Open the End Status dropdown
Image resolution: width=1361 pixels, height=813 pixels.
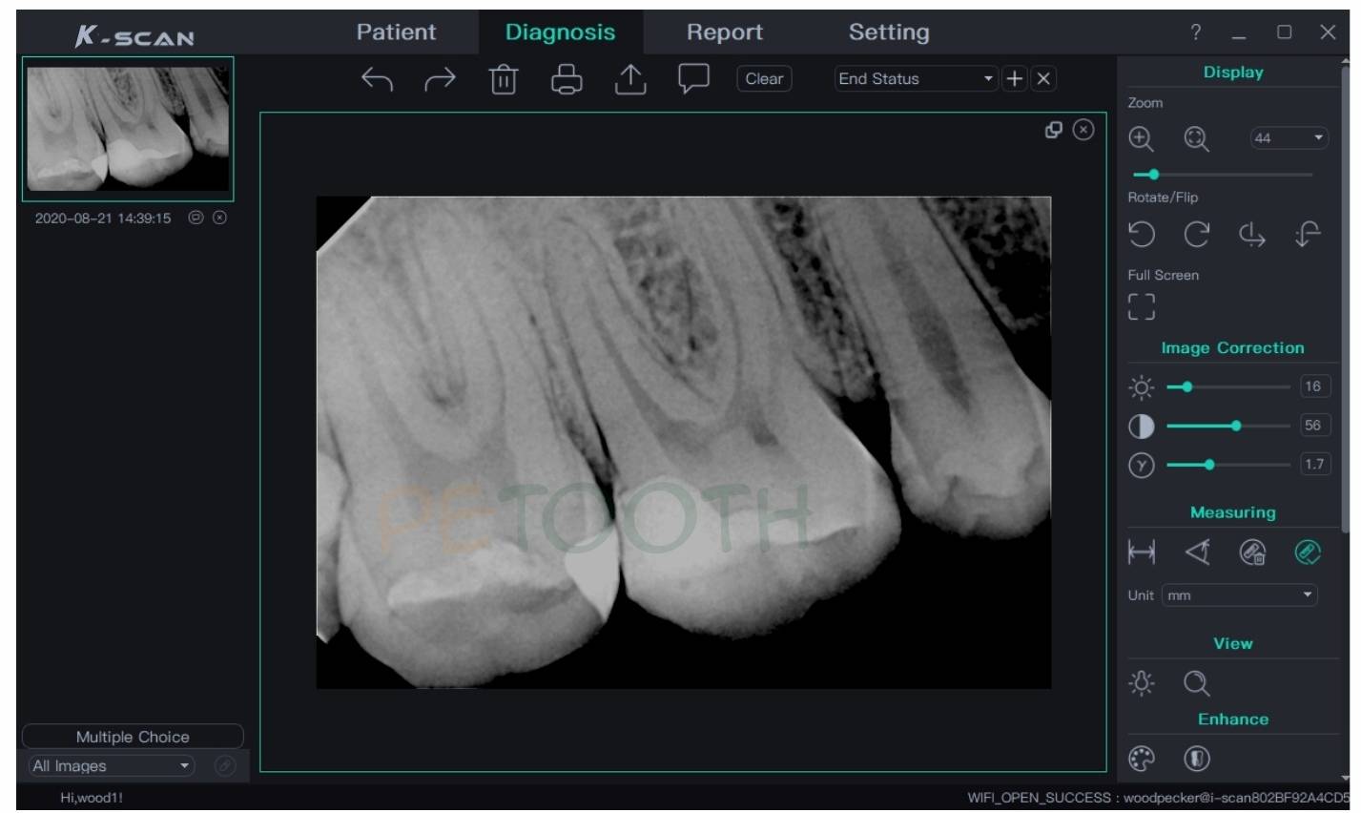[x=916, y=79]
